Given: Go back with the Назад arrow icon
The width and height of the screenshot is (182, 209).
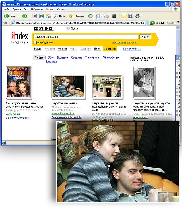Looking at the screenshot, I should (6, 16).
